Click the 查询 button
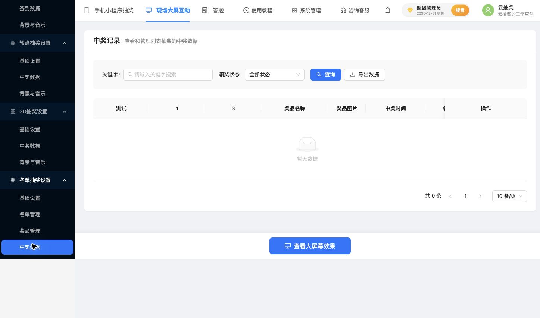The width and height of the screenshot is (540, 318). [326, 75]
